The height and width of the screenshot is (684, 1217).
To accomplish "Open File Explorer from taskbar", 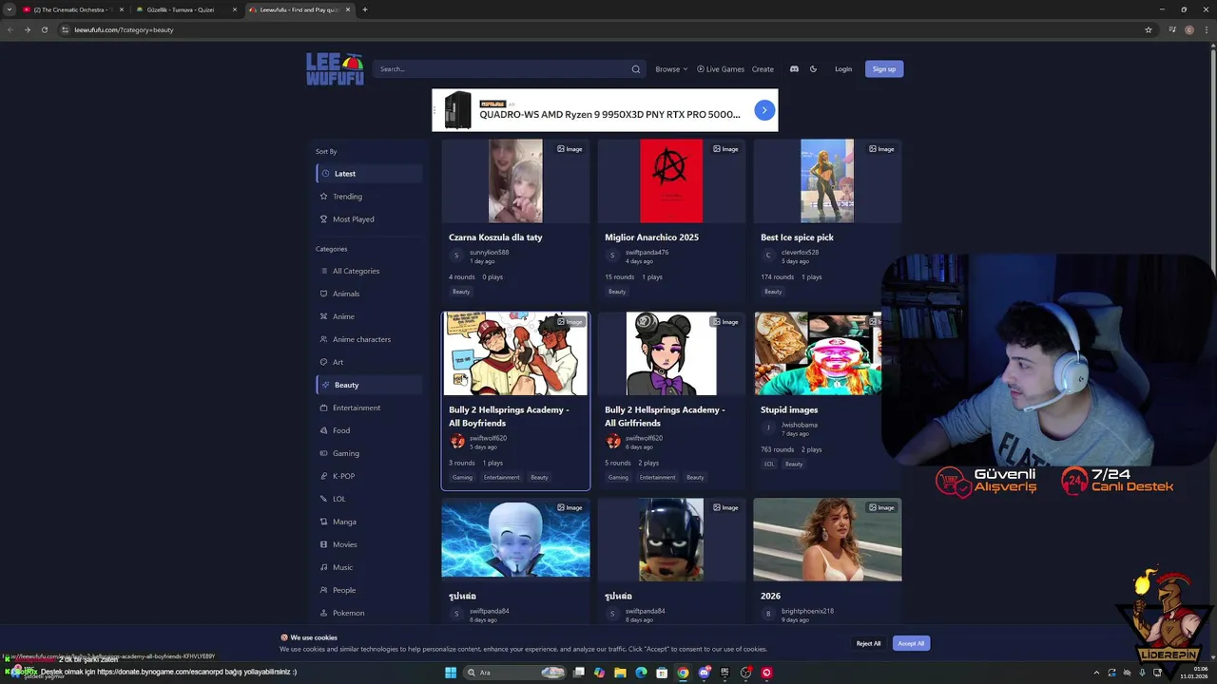I will point(620,673).
